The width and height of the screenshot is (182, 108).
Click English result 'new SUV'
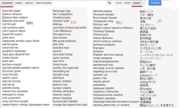click(58, 61)
